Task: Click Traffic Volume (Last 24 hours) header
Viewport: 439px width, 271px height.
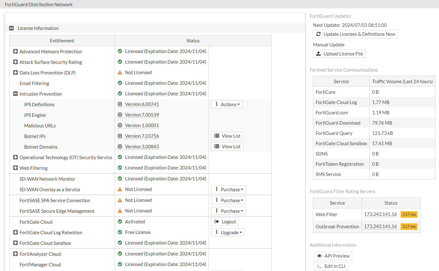Action: [x=402, y=82]
